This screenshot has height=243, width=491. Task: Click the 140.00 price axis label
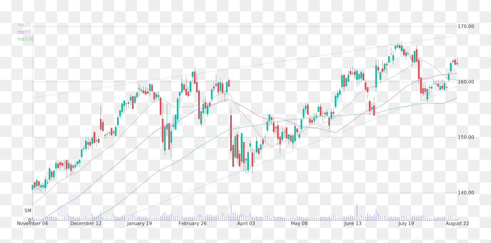click(x=466, y=193)
